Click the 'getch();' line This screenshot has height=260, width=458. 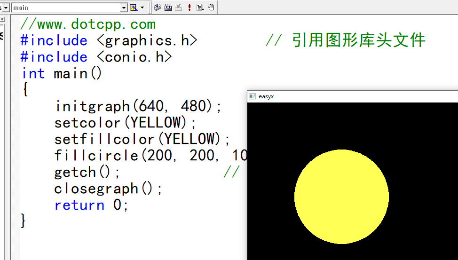coord(87,172)
